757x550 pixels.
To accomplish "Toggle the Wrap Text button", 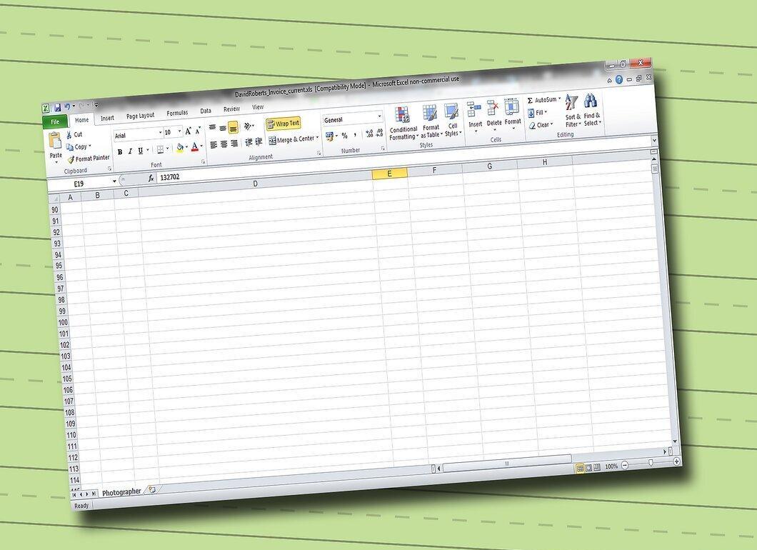I will pyautogui.click(x=283, y=124).
